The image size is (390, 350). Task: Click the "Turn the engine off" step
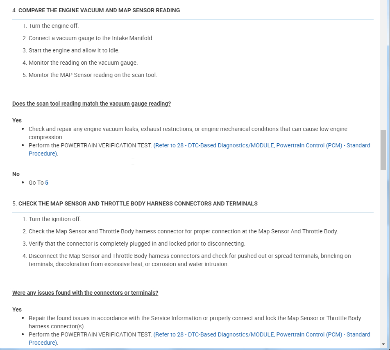[54, 26]
